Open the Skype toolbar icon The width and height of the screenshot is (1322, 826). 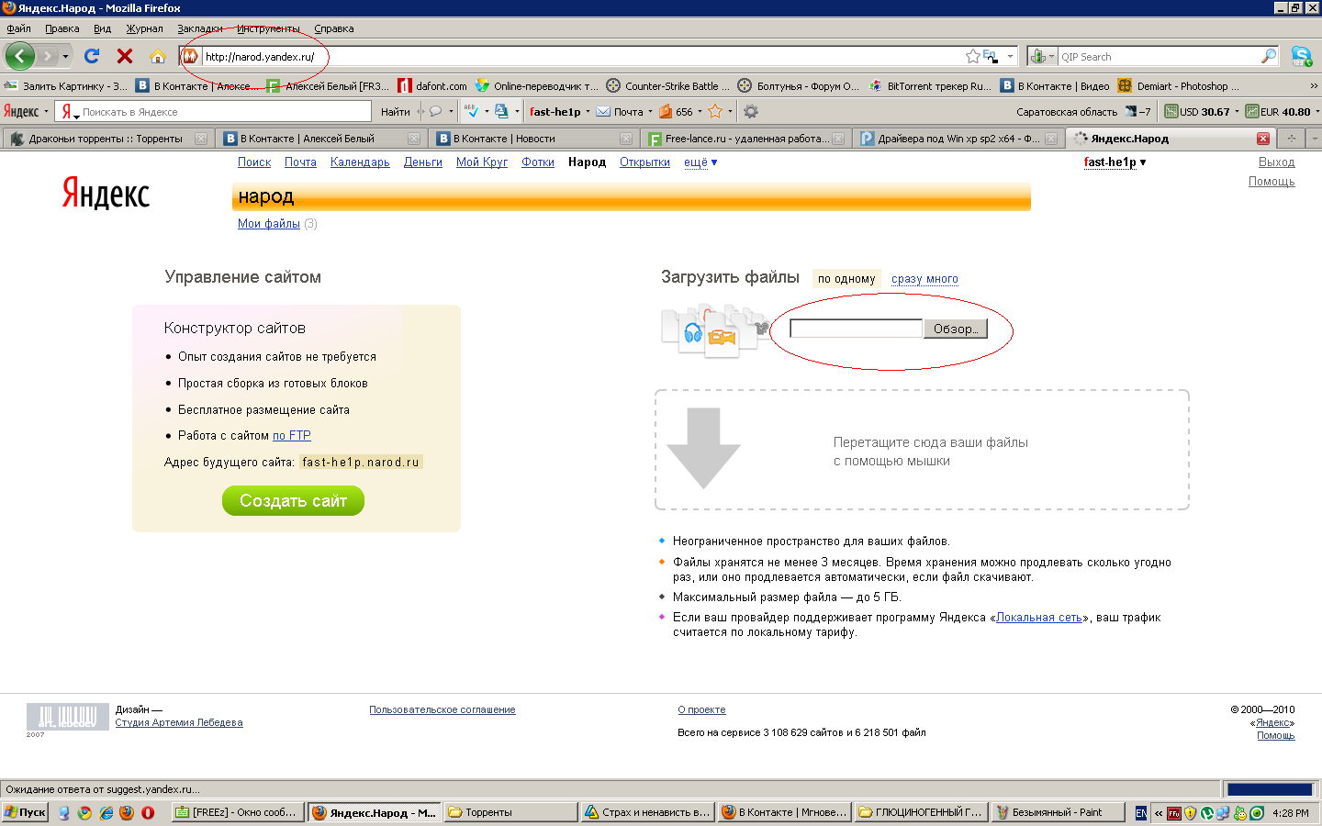1302,56
